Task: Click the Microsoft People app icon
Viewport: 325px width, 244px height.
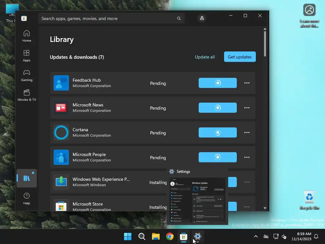Action: [61, 157]
